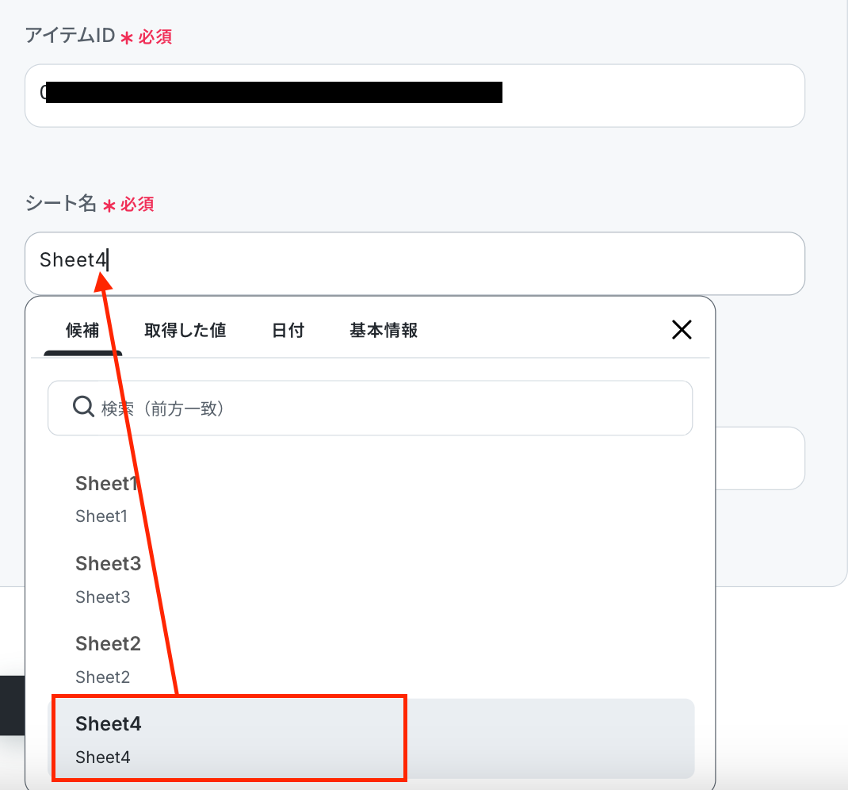Click the Sheet2 subtitle text
The height and width of the screenshot is (790, 848).
[103, 677]
